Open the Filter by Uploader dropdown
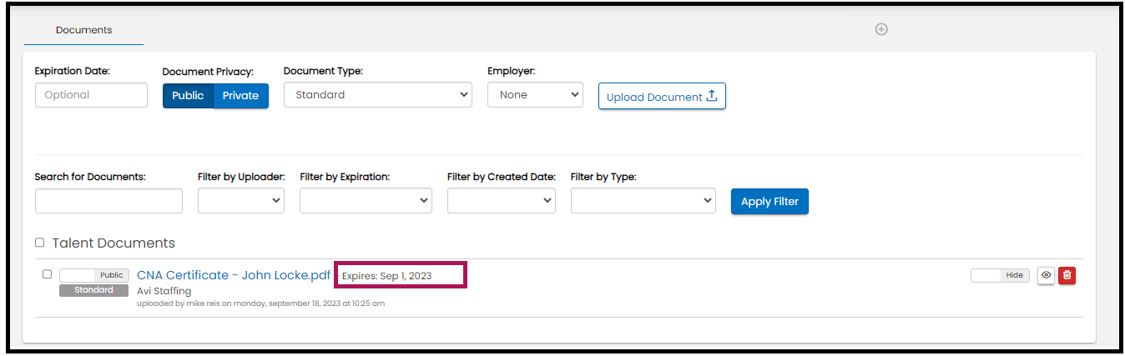The height and width of the screenshot is (356, 1125). 240,201
